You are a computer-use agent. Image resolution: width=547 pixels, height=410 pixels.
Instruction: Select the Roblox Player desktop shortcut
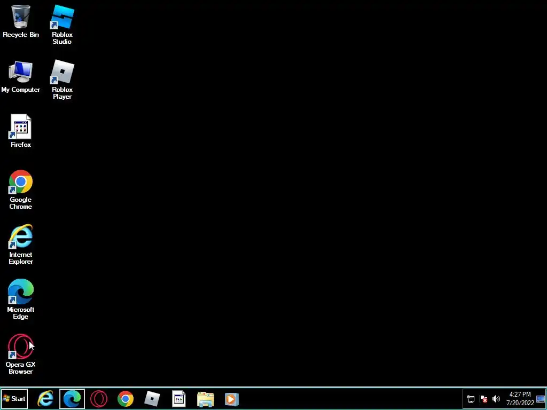(x=62, y=80)
